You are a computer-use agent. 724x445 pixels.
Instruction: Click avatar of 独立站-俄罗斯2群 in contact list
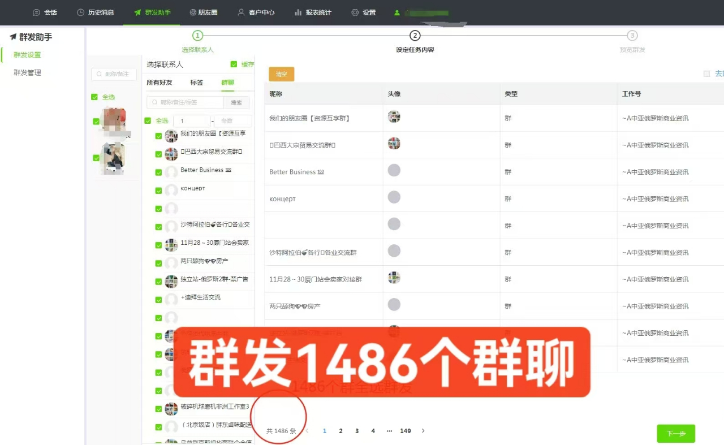tap(171, 281)
